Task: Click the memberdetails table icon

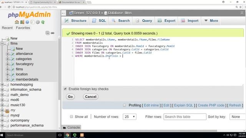Action: 13,79
